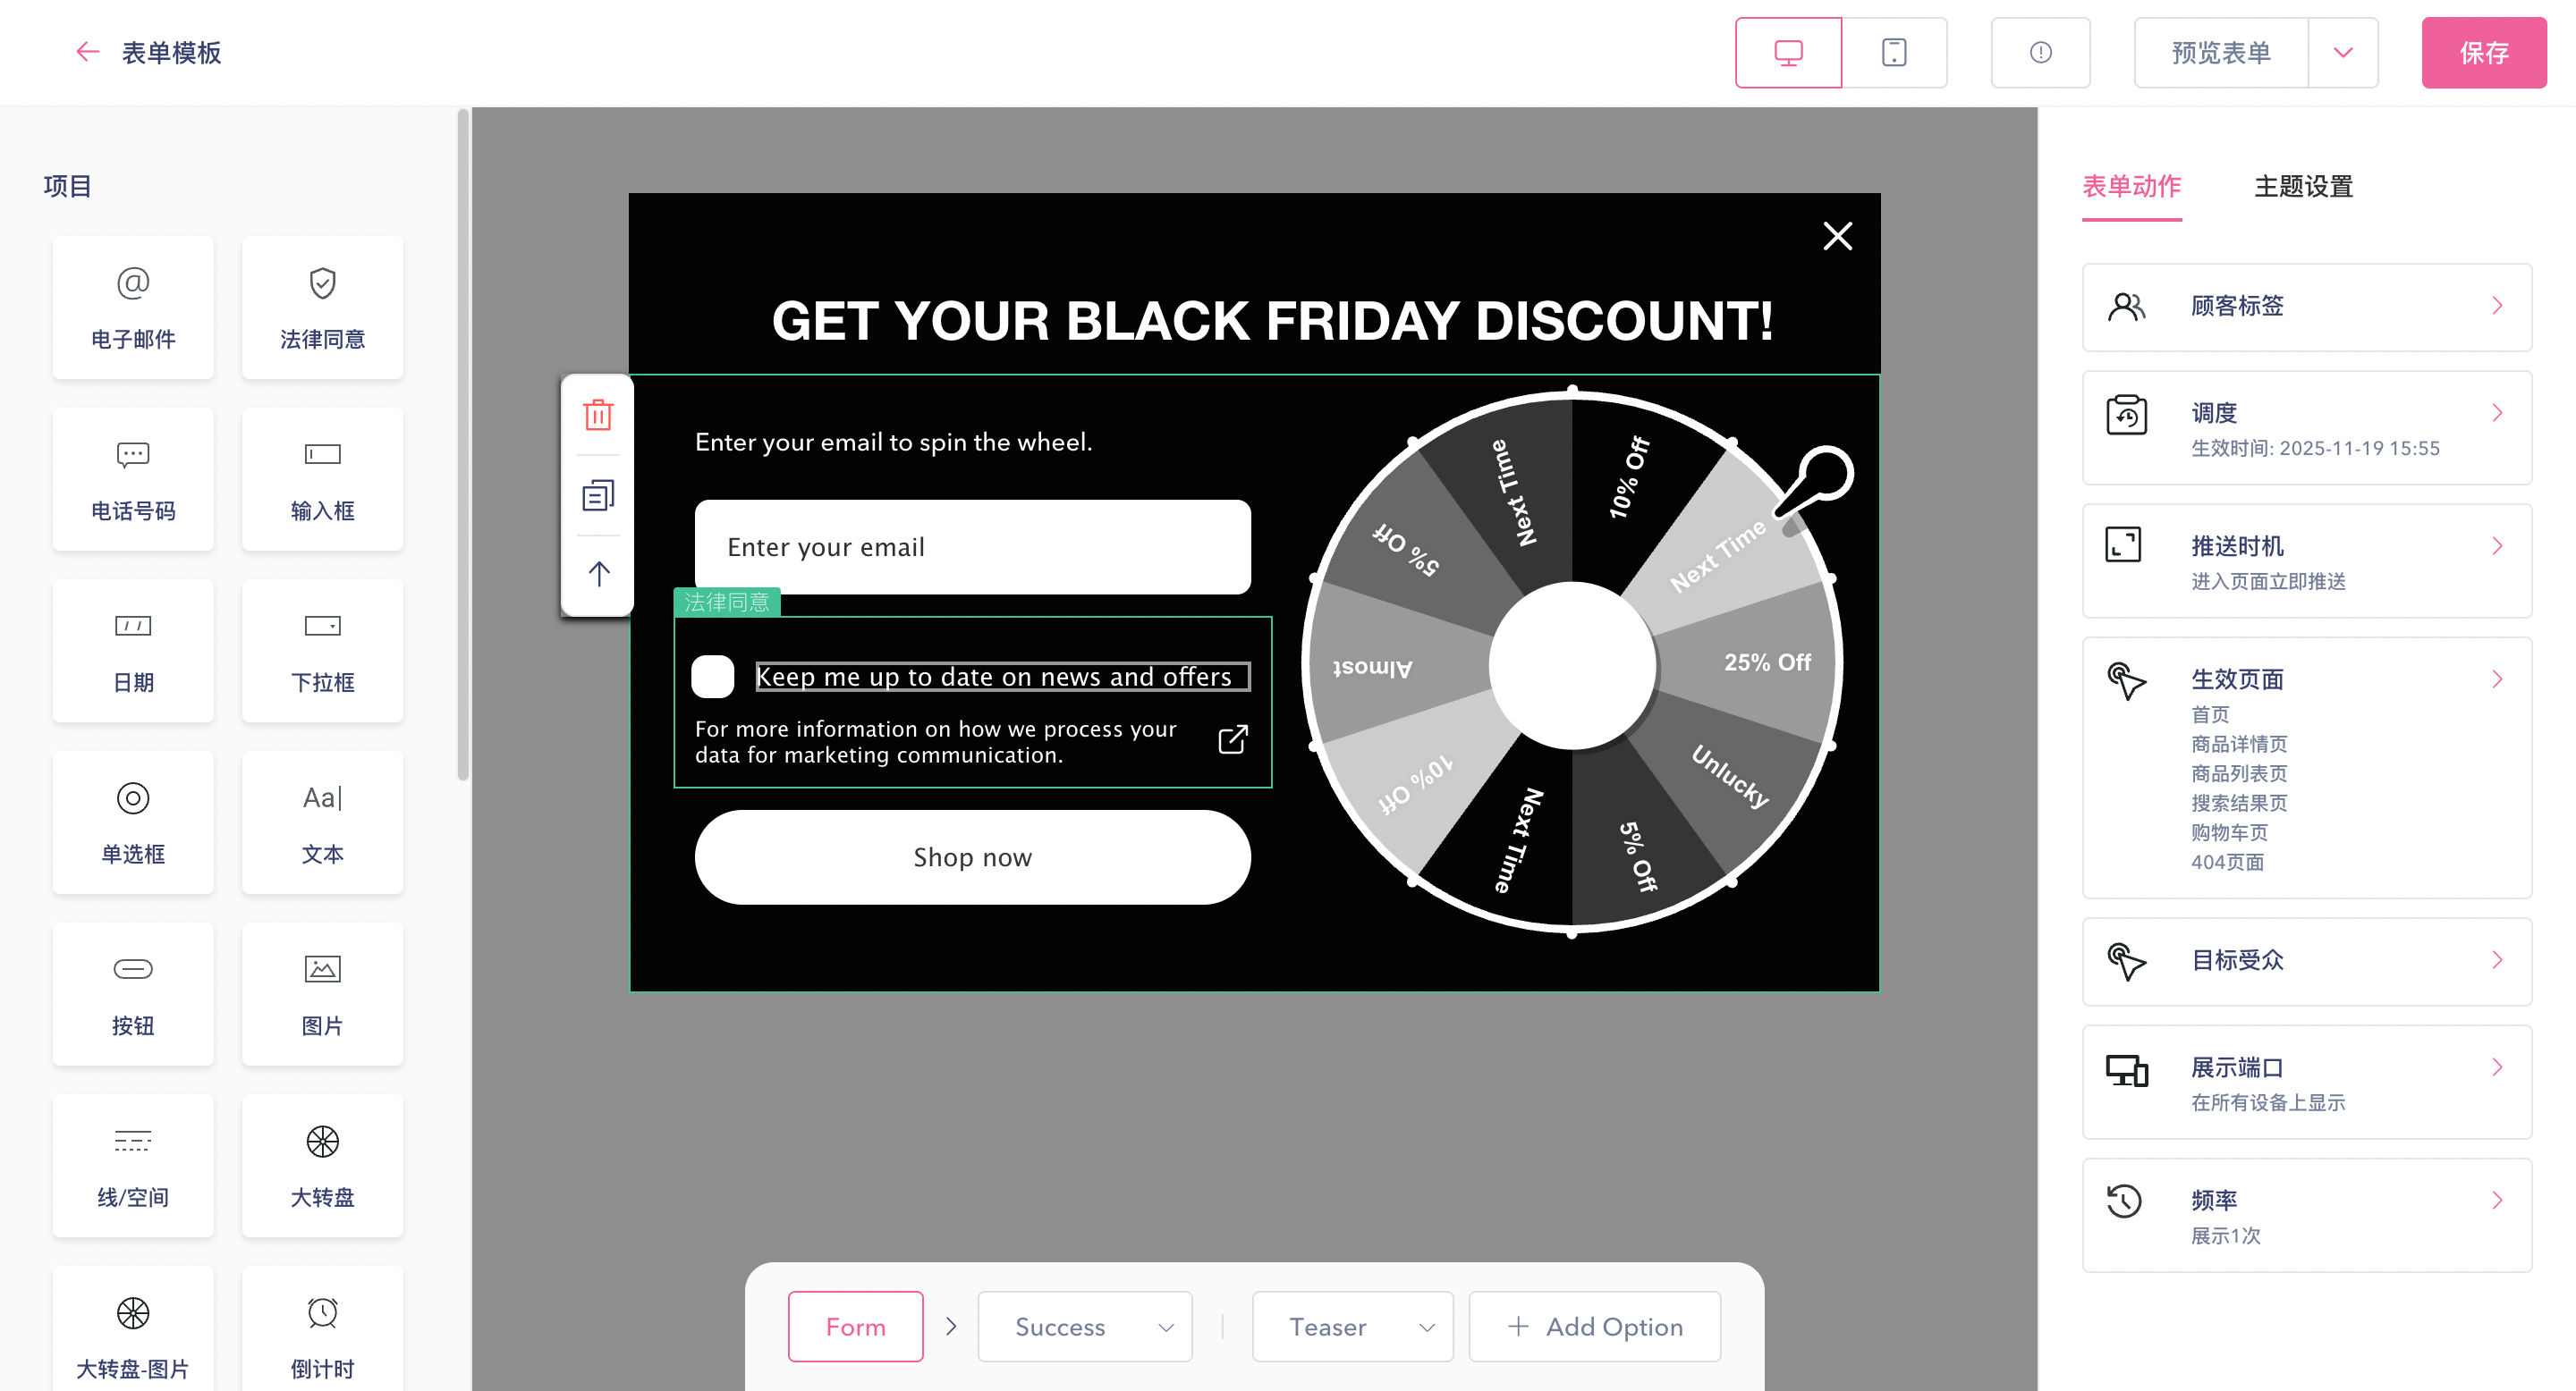Screen dimensions: 2576x1391
Task: Expand the Teaser dropdown
Action: coord(1426,1327)
